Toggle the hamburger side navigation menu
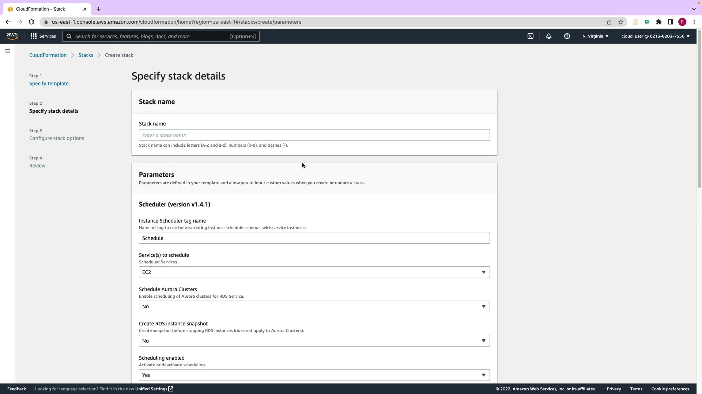The height and width of the screenshot is (394, 702). [7, 51]
